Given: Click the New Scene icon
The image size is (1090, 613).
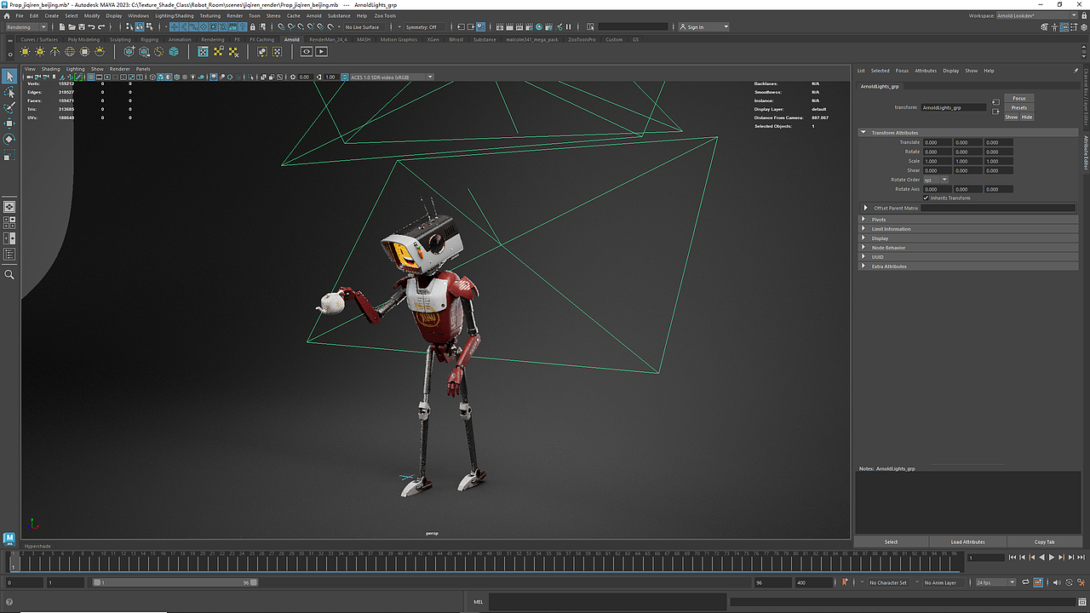Looking at the screenshot, I should click(x=62, y=27).
